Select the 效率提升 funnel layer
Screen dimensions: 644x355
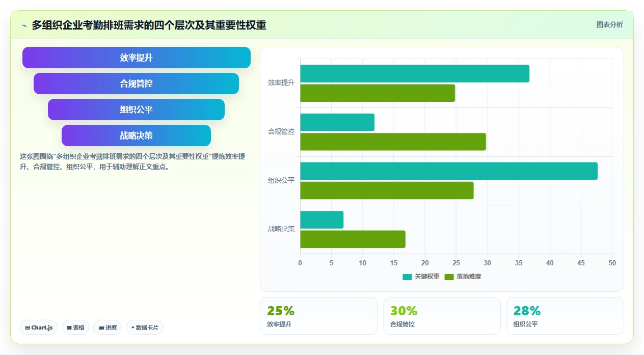coord(137,58)
